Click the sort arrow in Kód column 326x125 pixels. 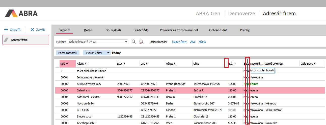tap(67, 64)
